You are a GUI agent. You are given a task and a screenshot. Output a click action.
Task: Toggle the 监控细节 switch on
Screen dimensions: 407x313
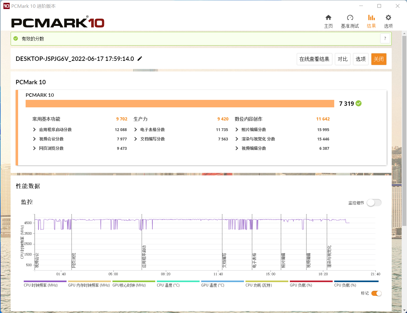click(x=374, y=203)
